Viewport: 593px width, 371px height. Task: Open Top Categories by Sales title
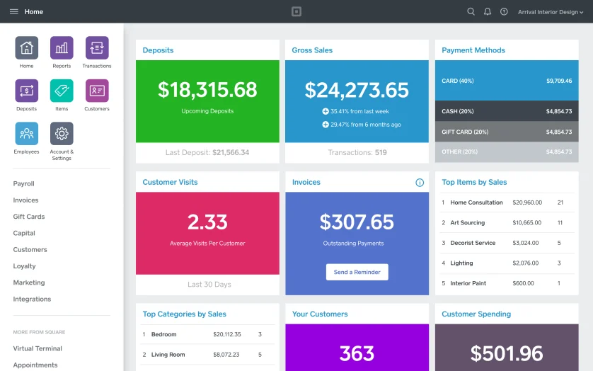tap(184, 314)
